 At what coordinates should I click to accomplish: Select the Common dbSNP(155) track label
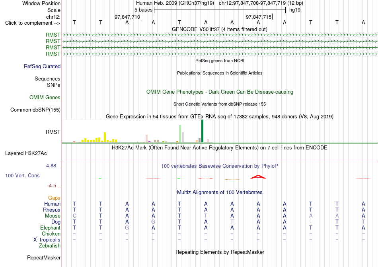click(35, 110)
